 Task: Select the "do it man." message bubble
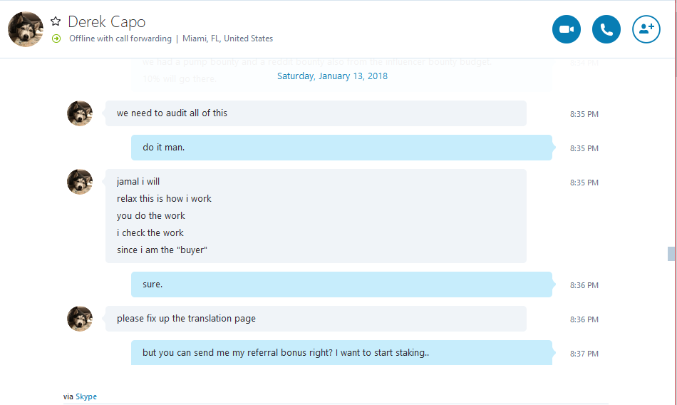tap(341, 148)
